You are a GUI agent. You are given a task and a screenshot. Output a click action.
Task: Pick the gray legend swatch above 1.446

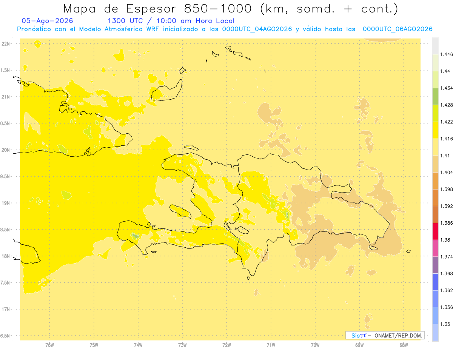click(x=435, y=46)
